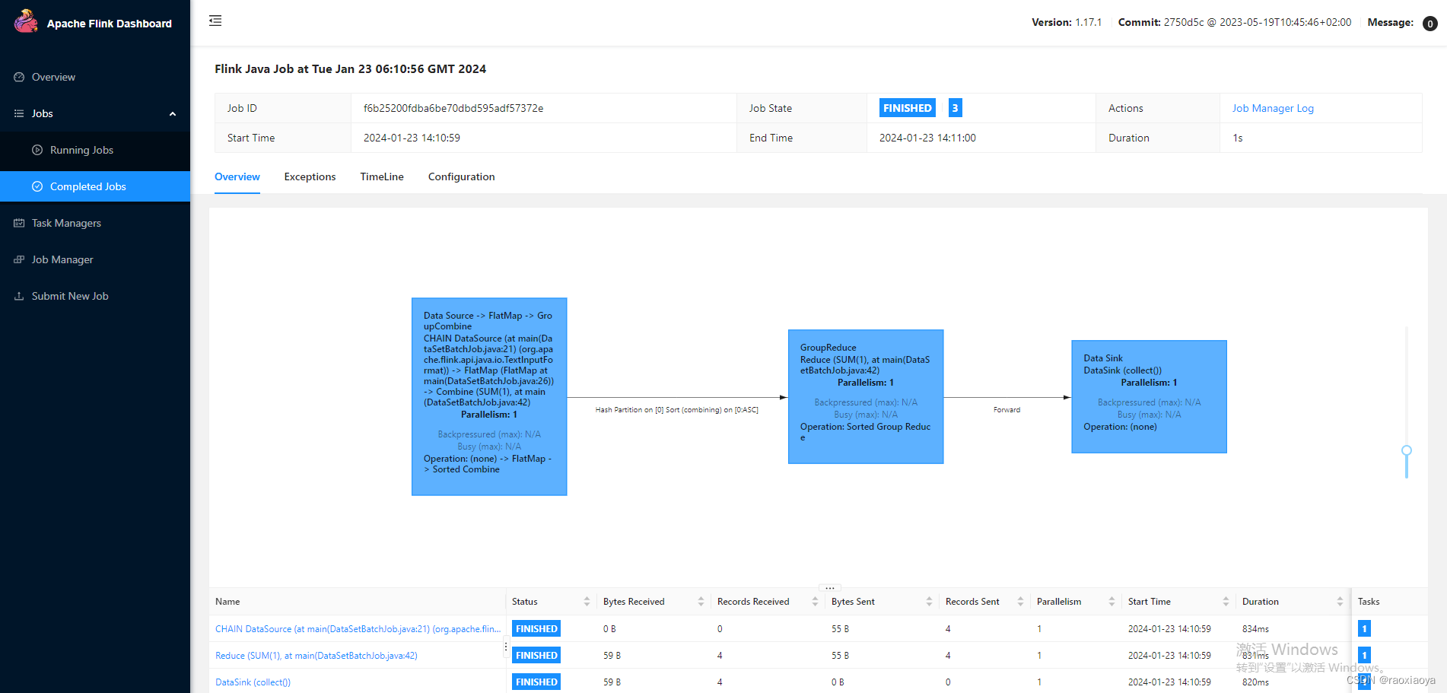Click the Hash Partition edge label
The width and height of the screenshot is (1447, 693).
click(x=676, y=410)
